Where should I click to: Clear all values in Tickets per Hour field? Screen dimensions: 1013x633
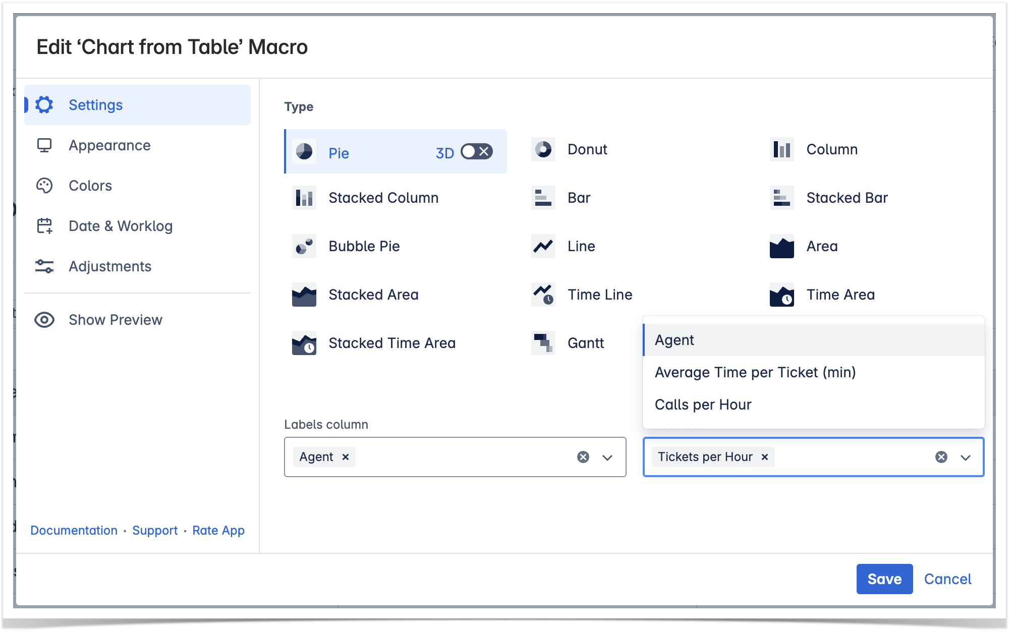pyautogui.click(x=941, y=457)
